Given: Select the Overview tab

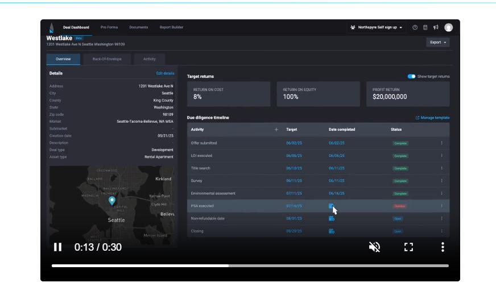Looking at the screenshot, I should 63,59.
